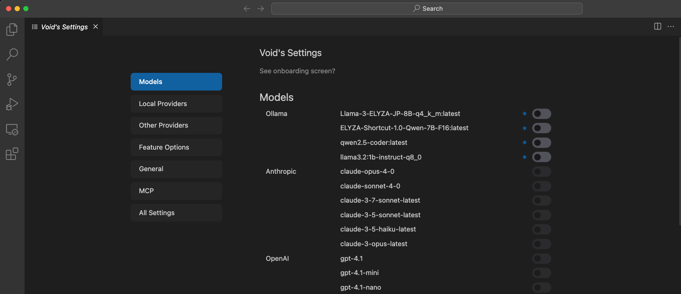Toggle gpt-4.1-mini model switch
This screenshot has width=681, height=294.
click(x=542, y=273)
